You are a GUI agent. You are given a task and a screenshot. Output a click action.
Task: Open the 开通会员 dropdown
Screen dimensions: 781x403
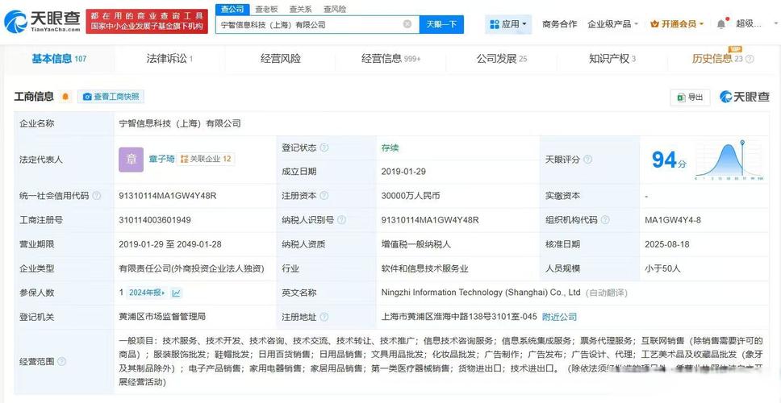coord(677,24)
